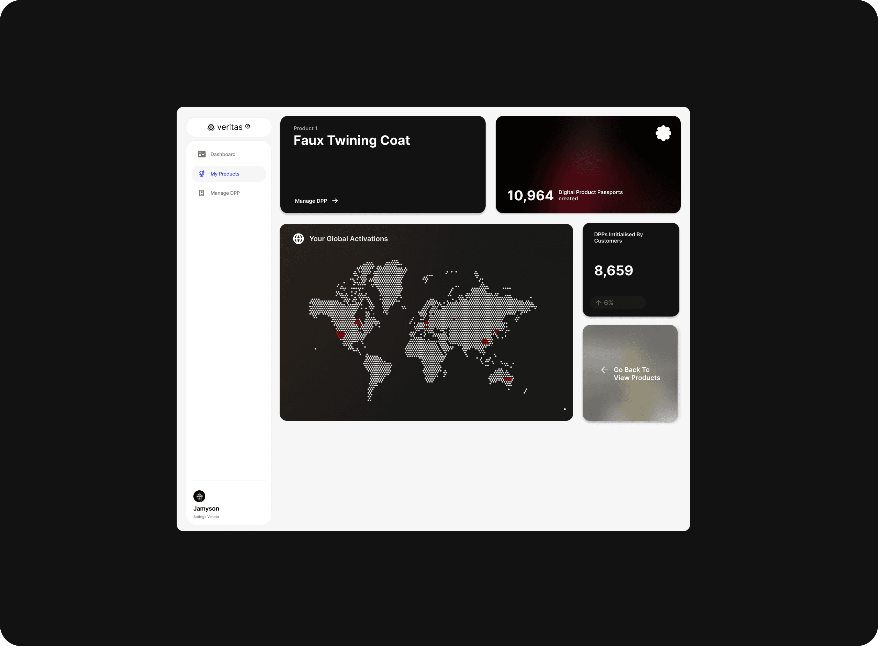Click the Product 1. label

306,128
